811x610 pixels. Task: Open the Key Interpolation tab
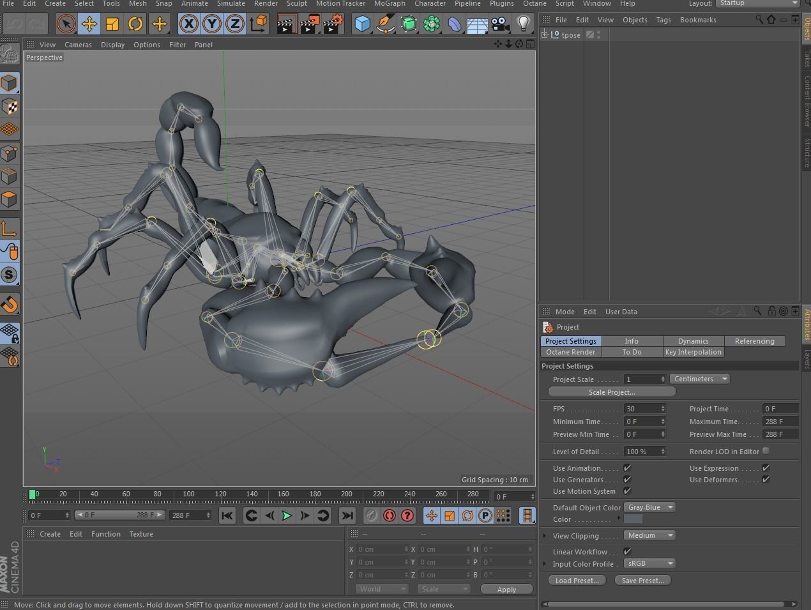[x=693, y=352]
